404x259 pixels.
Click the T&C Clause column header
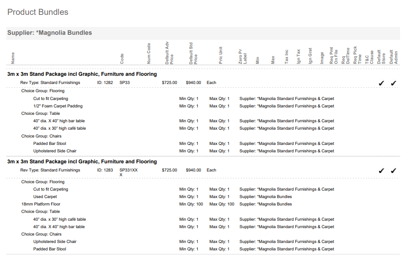coord(369,57)
